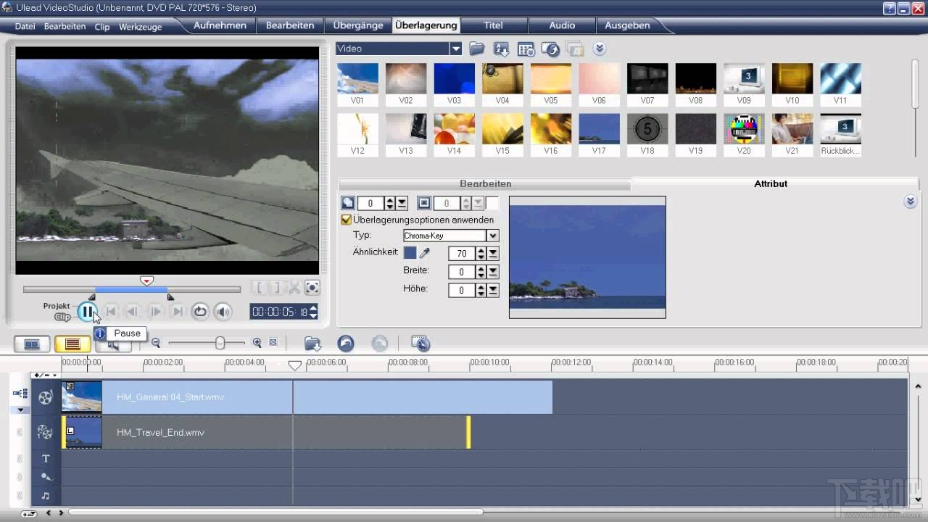This screenshot has width=928, height=522.
Task: Pause playback in the preview panel
Action: tap(86, 312)
